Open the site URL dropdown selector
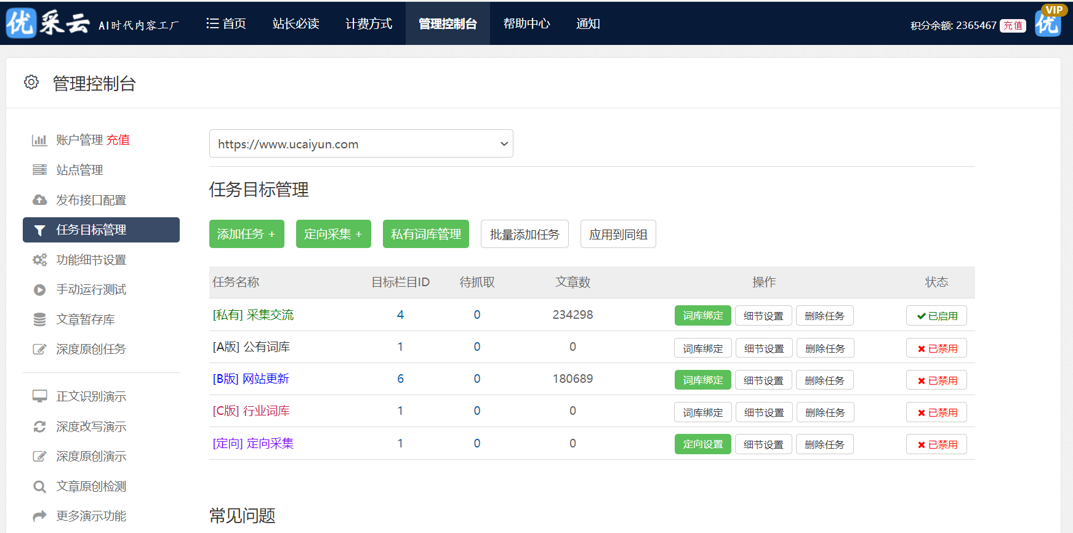Image resolution: width=1073 pixels, height=533 pixels. click(x=361, y=144)
